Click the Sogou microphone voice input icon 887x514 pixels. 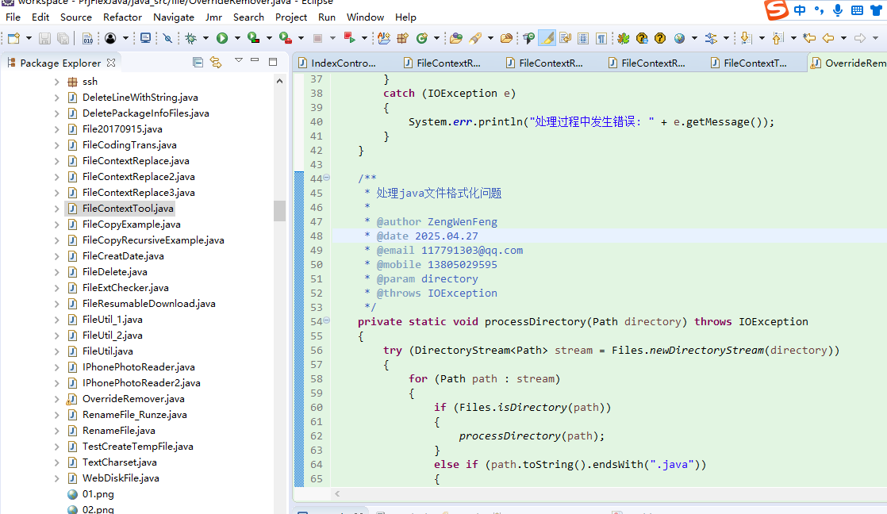tap(838, 10)
